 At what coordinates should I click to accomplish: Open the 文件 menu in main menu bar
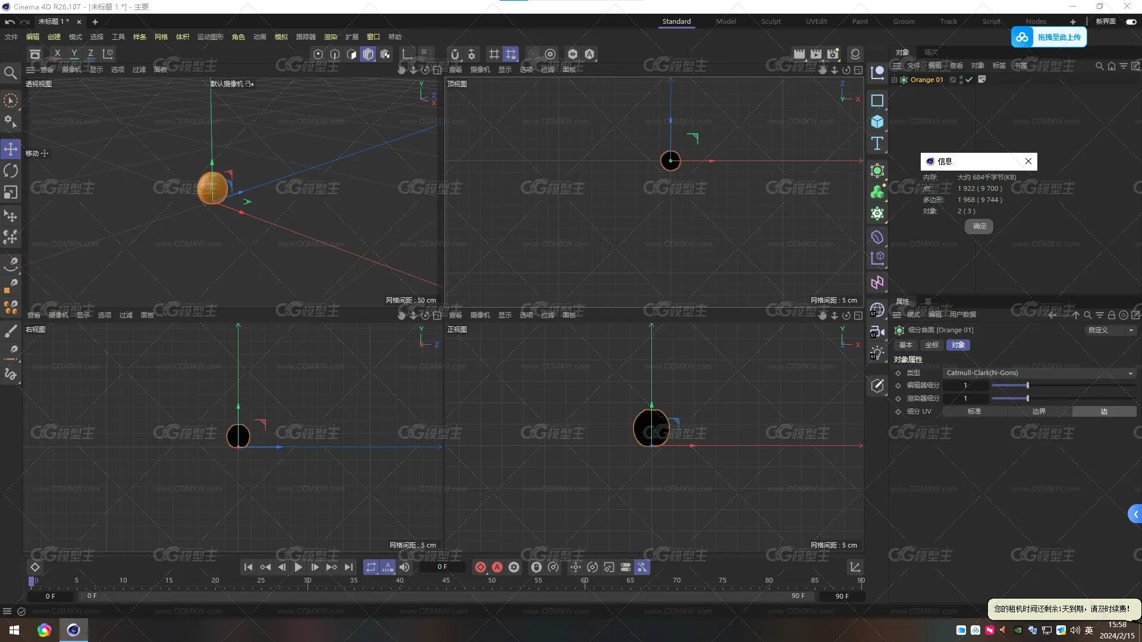(x=11, y=37)
